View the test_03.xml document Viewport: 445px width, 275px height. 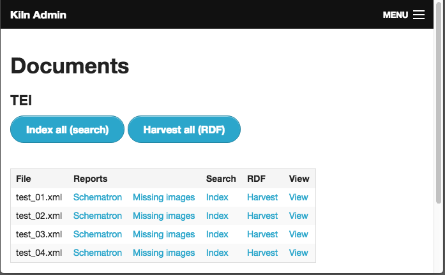[x=298, y=234]
